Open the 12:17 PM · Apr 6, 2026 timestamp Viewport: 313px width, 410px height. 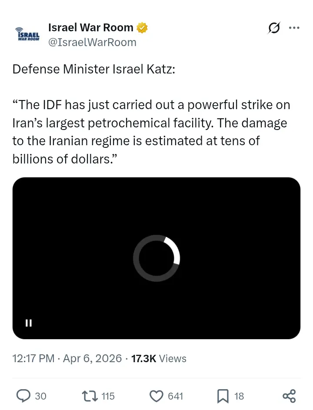[x=67, y=359]
